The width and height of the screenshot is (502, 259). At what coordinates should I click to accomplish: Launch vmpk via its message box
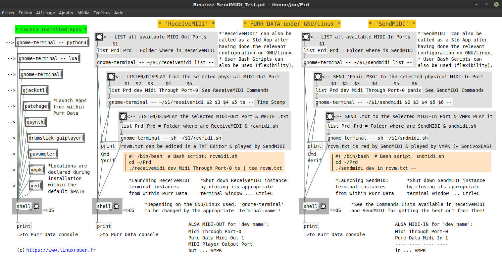point(37,170)
